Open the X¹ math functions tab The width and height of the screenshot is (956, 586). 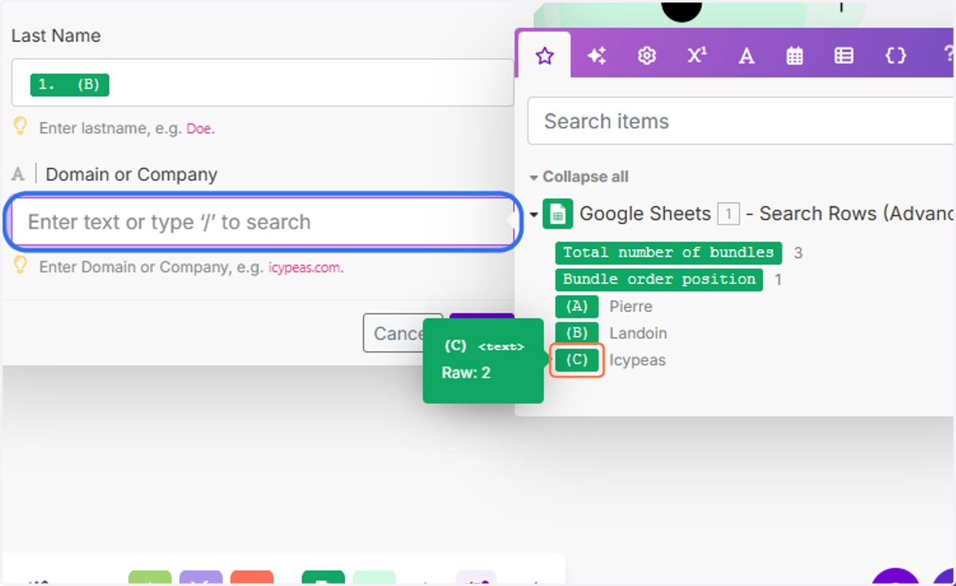click(x=697, y=56)
